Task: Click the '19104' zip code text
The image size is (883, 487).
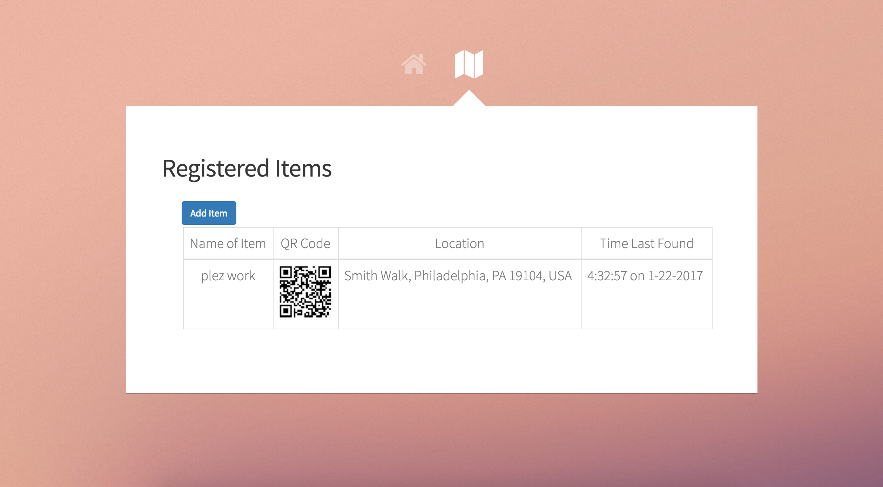Action: coord(526,276)
